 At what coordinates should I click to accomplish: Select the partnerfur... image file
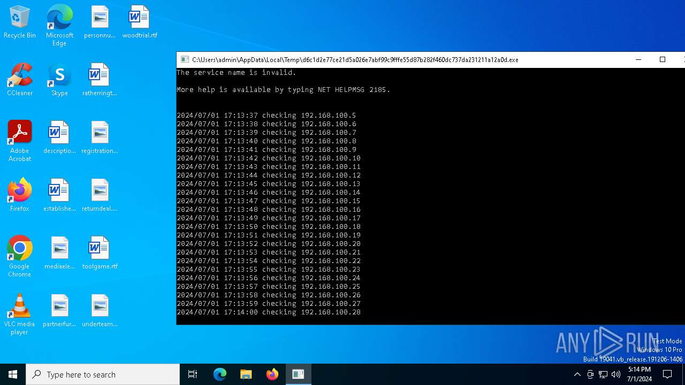click(x=59, y=311)
